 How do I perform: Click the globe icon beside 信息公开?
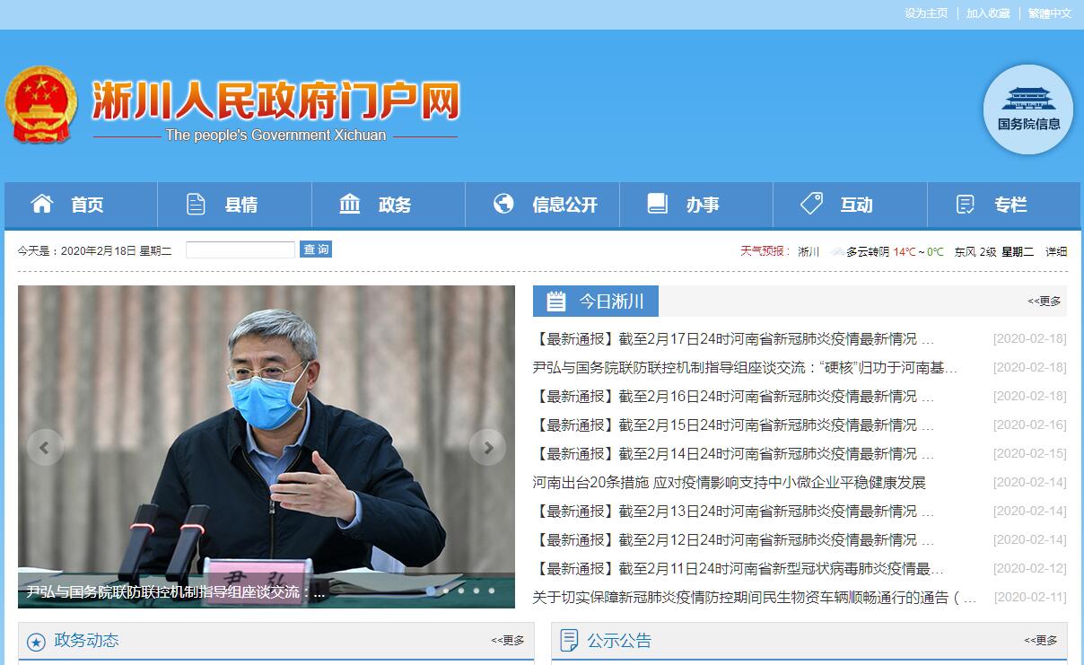[503, 204]
